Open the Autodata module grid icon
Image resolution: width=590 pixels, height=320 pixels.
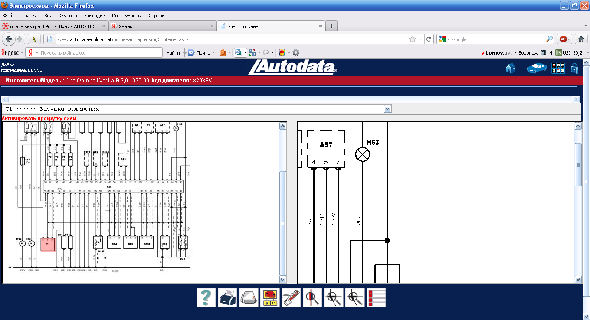coord(558,69)
